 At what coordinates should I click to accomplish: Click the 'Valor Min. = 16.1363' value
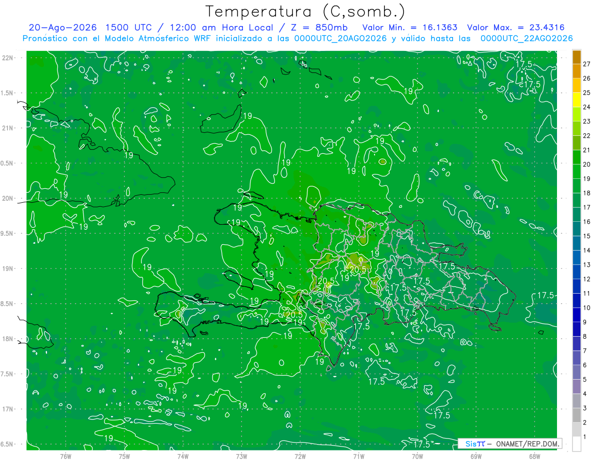409,27
